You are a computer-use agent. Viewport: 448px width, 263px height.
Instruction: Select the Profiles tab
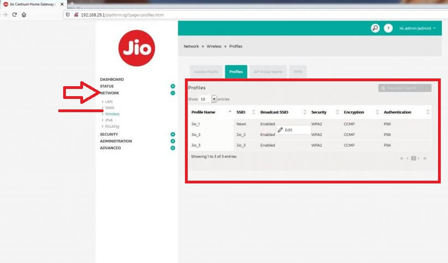click(236, 71)
